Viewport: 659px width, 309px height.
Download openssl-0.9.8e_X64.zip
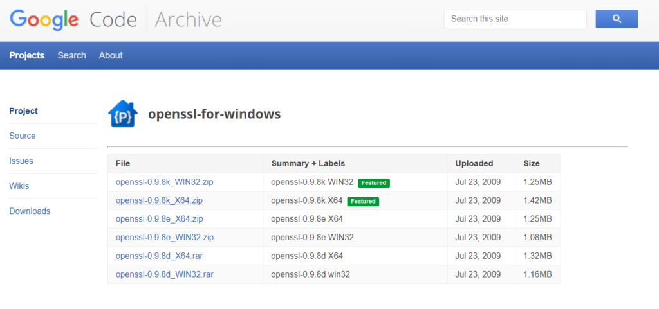click(160, 219)
